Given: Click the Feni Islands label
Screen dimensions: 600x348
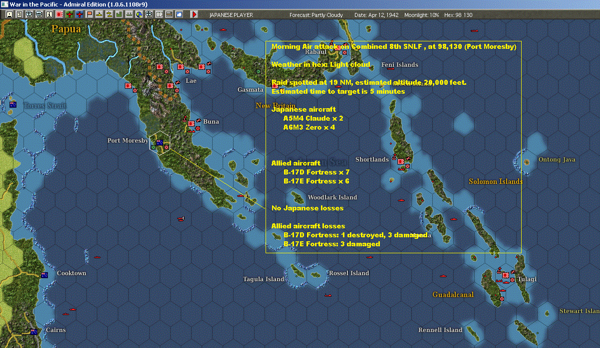Looking at the screenshot, I should 400,65.
